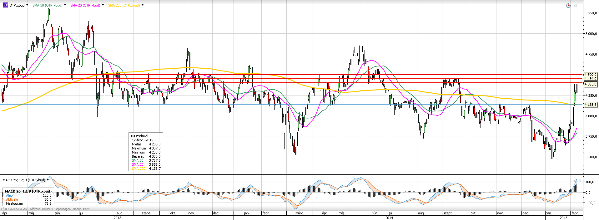Click the 2014 year label on time axis
This screenshot has height=220, width=599.
point(389,218)
